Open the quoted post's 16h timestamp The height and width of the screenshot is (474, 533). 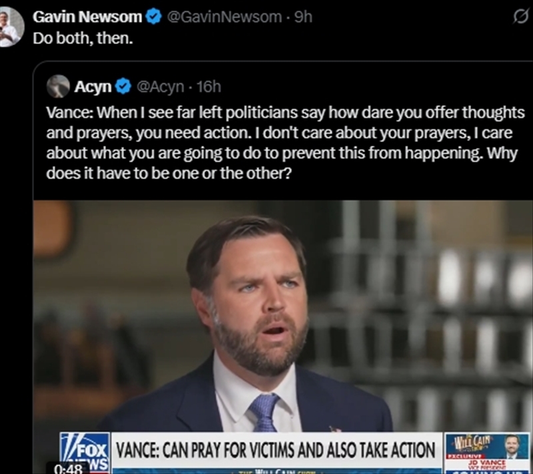point(209,86)
